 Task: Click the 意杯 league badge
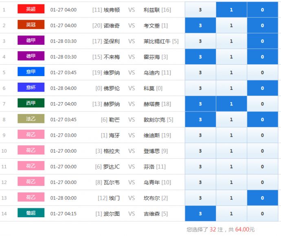tap(31, 88)
